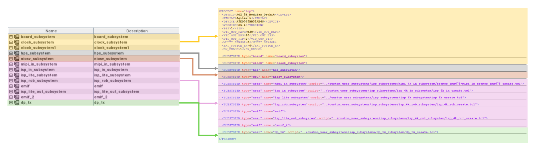Viewport: 535px width, 154px height.
Task: Click the emif_2 component icon
Action: [17, 97]
